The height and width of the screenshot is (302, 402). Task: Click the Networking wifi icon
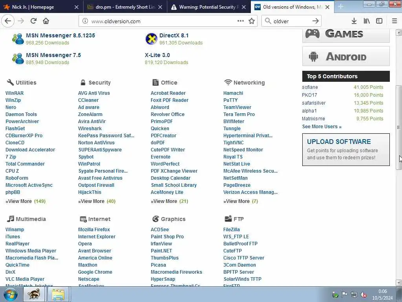(x=228, y=82)
